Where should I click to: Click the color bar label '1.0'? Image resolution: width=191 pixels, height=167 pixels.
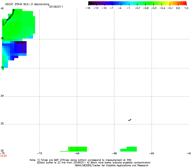tap(186, 8)
